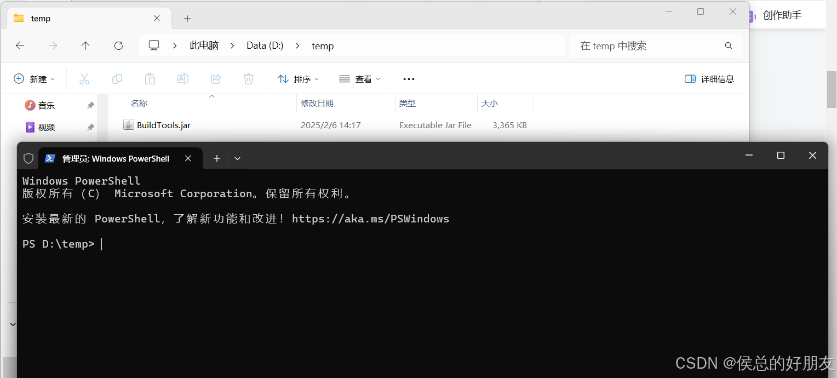Click the temp breadcrumb
This screenshot has width=837, height=378.
tap(323, 46)
